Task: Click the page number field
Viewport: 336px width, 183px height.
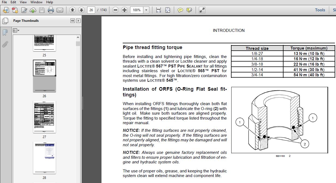Action: click(91, 10)
